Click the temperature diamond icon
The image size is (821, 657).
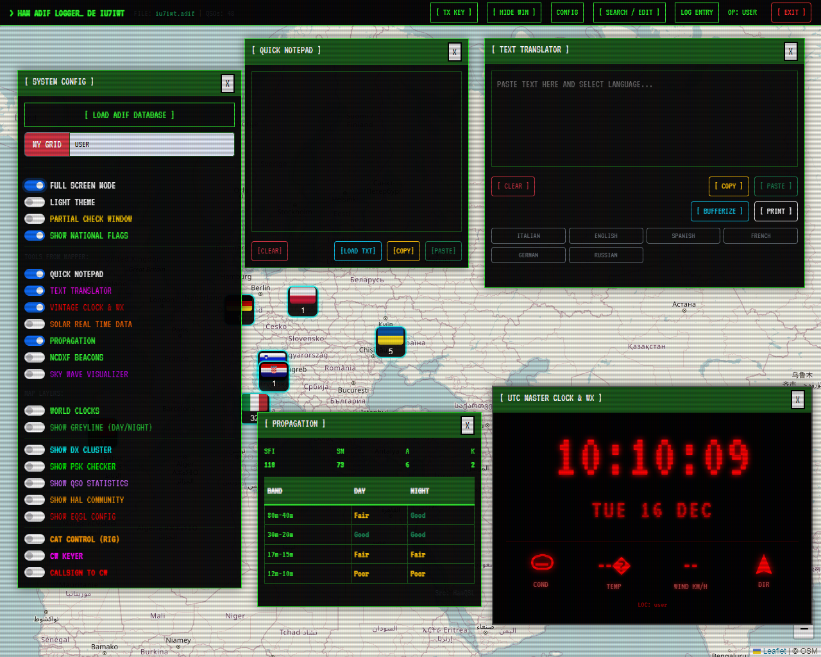(621, 566)
